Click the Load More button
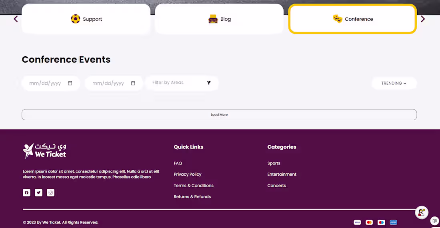The height and width of the screenshot is (228, 440). (x=219, y=115)
